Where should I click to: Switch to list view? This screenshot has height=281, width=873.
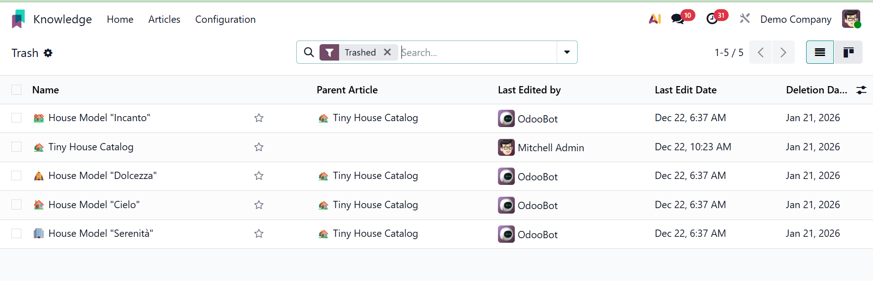[820, 52]
